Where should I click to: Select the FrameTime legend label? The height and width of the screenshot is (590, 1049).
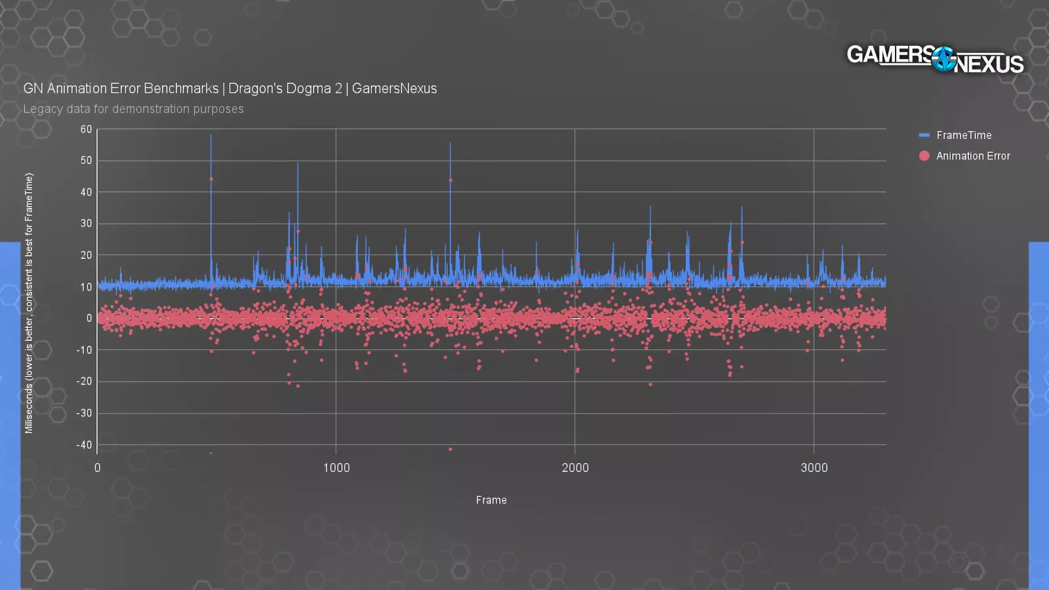coord(964,135)
